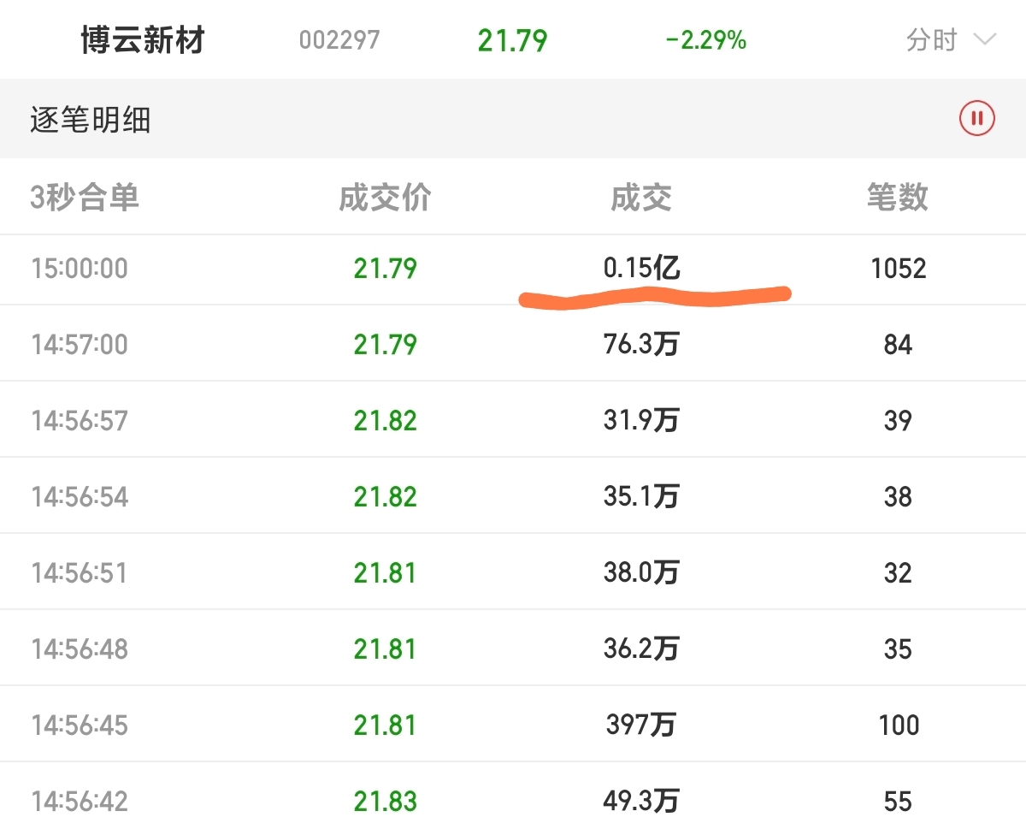Tap the 397万 transaction at 14:56:45

[x=641, y=725]
